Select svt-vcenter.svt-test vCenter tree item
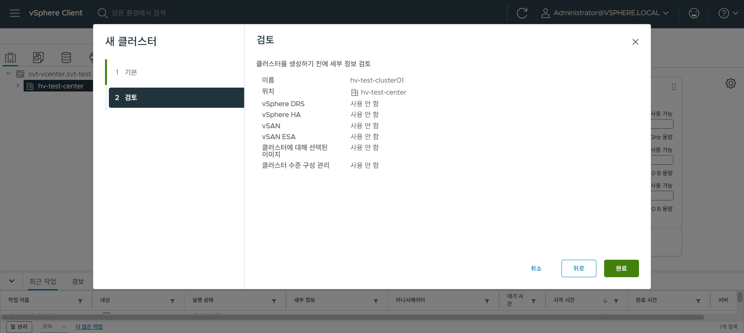This screenshot has height=333, width=744. [60, 74]
